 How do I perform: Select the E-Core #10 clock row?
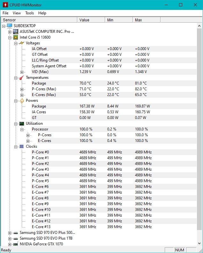[114, 210]
